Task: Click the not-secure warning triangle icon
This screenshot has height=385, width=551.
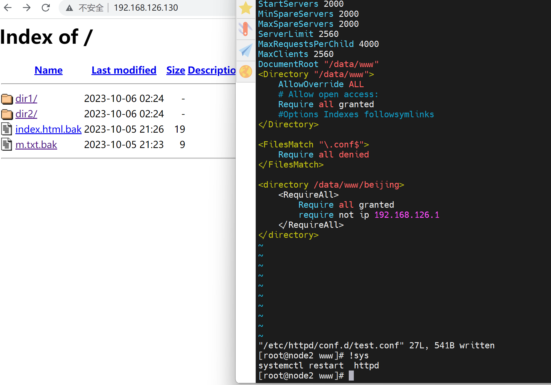Action: pos(69,8)
